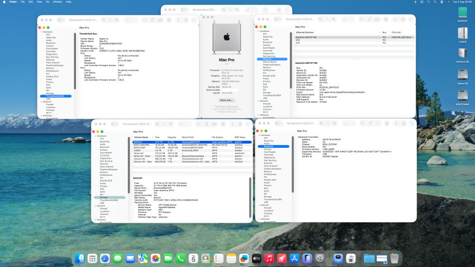Viewport: 475px width, 267px height.
Task: Open Trash in the Dock
Action: [x=394, y=258]
